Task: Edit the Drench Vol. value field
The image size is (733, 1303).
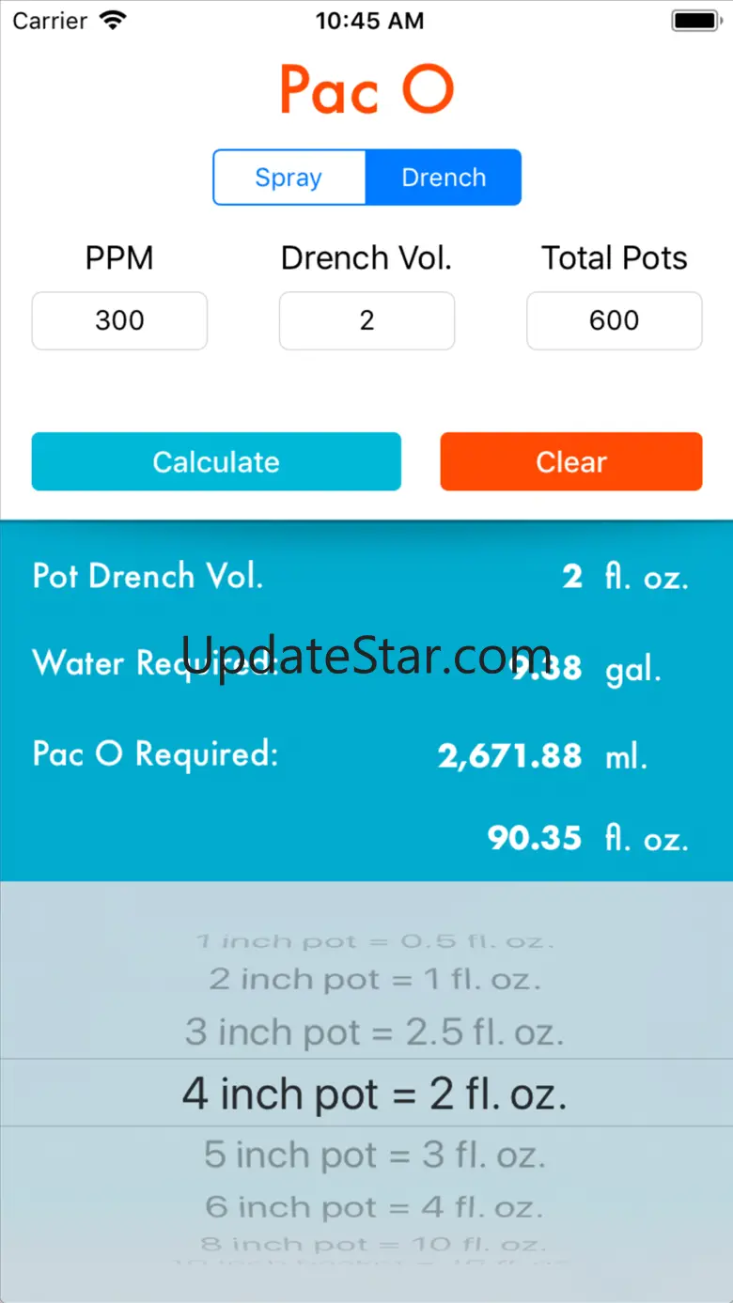Action: [366, 320]
